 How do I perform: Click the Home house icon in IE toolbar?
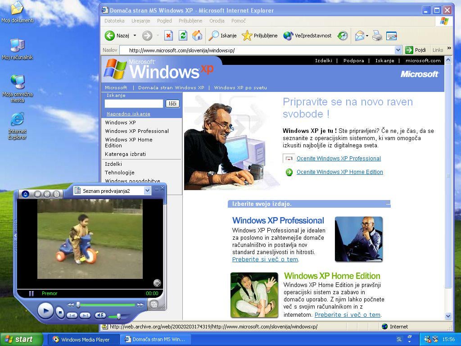tap(197, 36)
